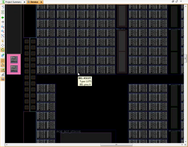Close the Project Summary tab

click(x=25, y=2)
